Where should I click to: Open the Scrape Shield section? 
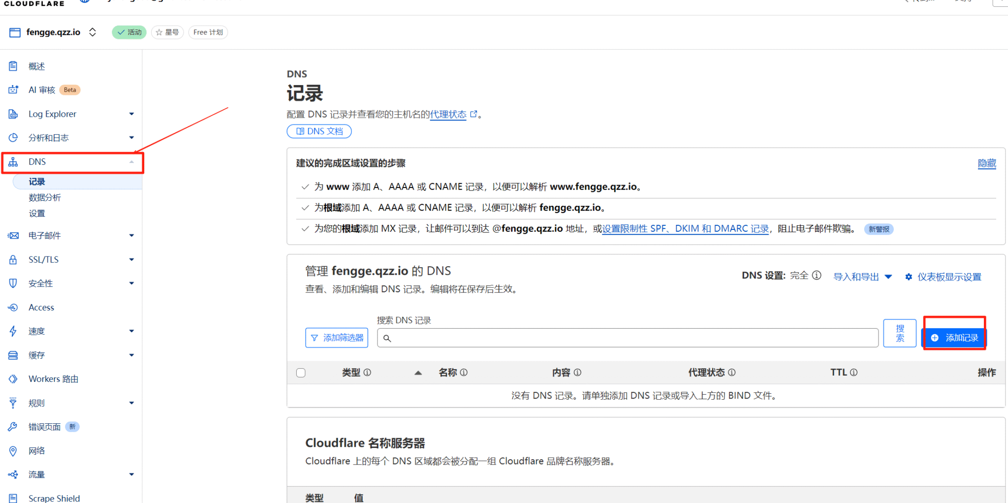click(x=54, y=498)
